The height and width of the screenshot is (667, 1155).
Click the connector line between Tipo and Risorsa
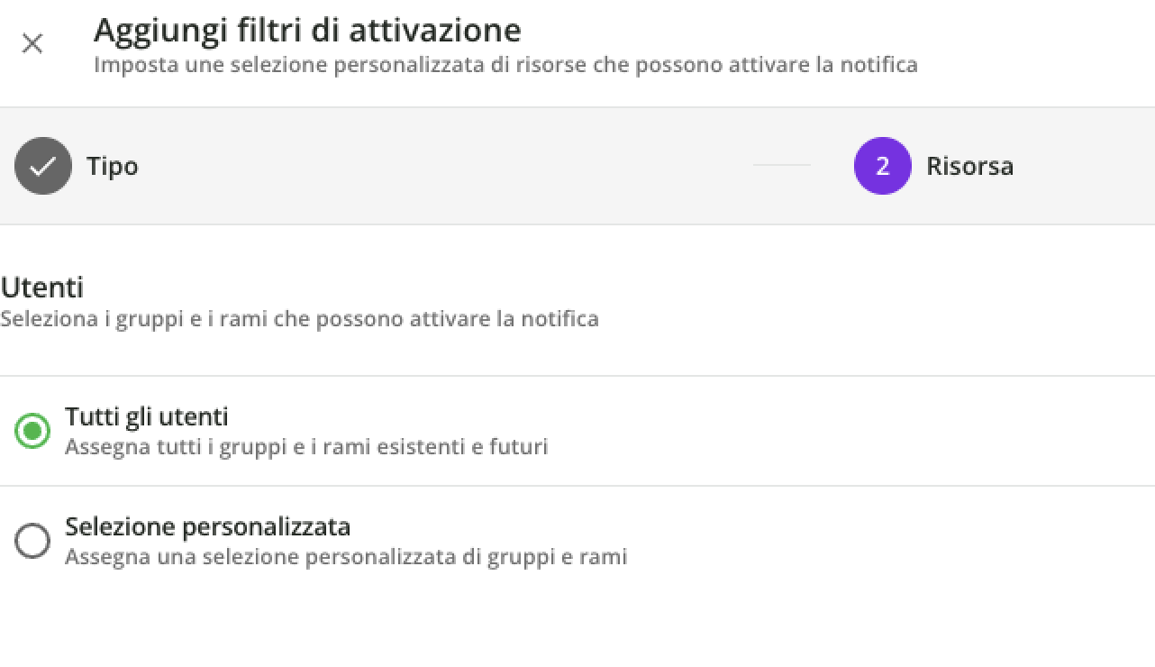pyautogui.click(x=781, y=166)
